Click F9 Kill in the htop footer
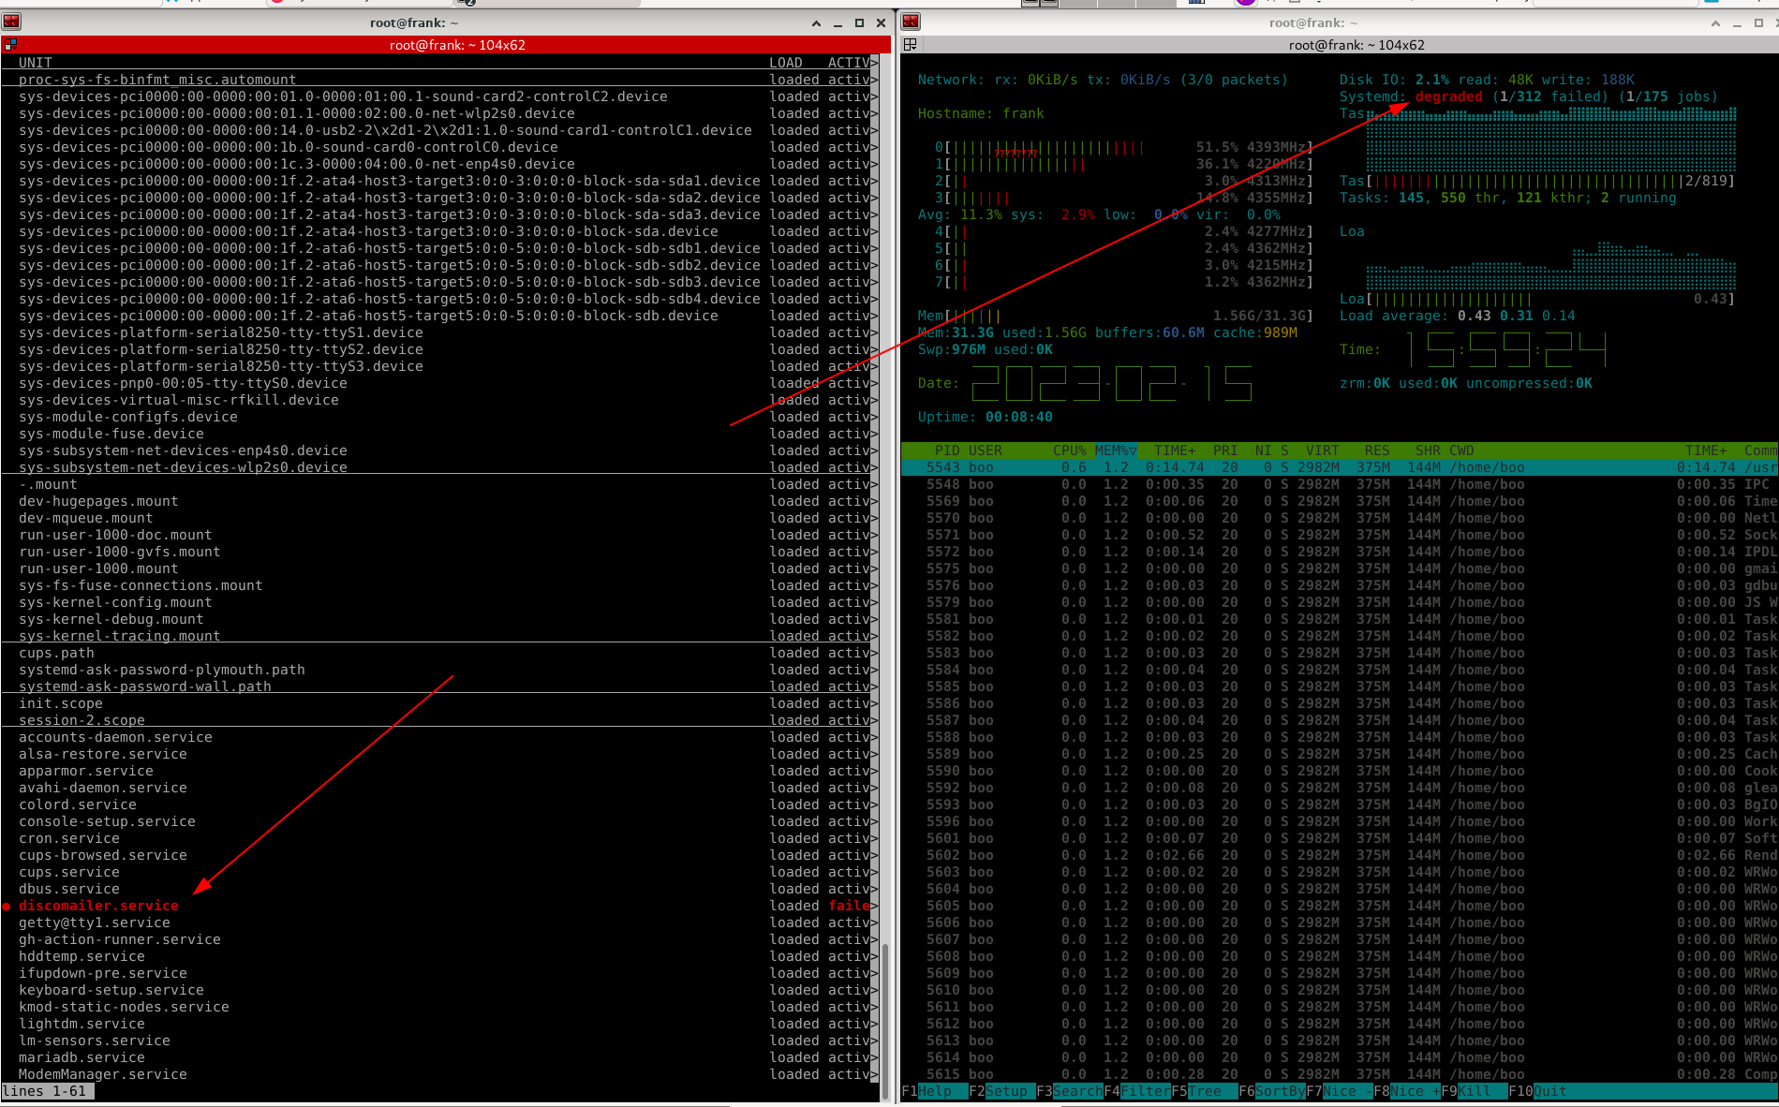This screenshot has height=1107, width=1779. point(1474,1091)
